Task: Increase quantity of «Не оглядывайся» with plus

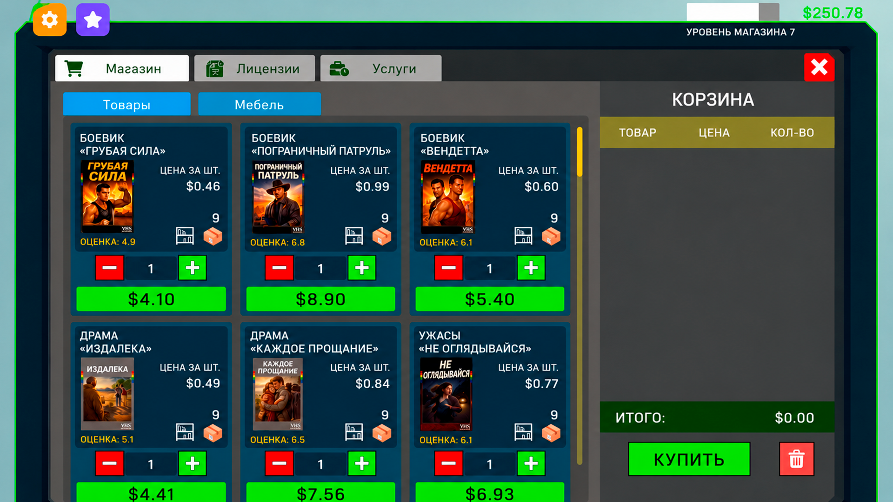Action: click(531, 463)
